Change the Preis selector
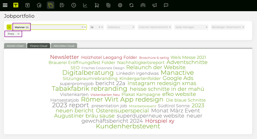 tap(13, 34)
